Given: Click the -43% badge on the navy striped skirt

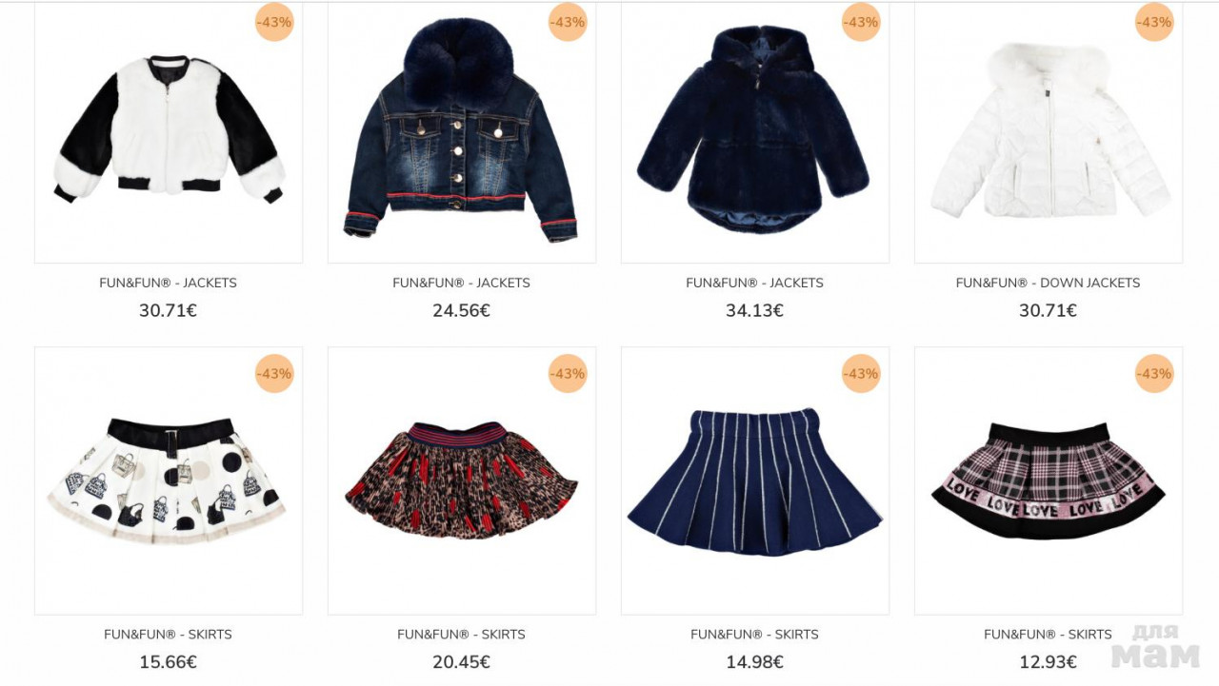Looking at the screenshot, I should [x=861, y=373].
